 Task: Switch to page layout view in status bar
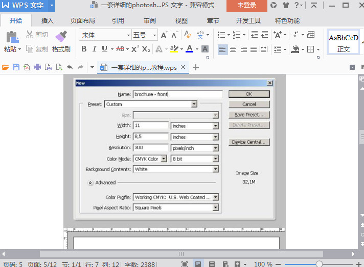pyautogui.click(x=198, y=264)
